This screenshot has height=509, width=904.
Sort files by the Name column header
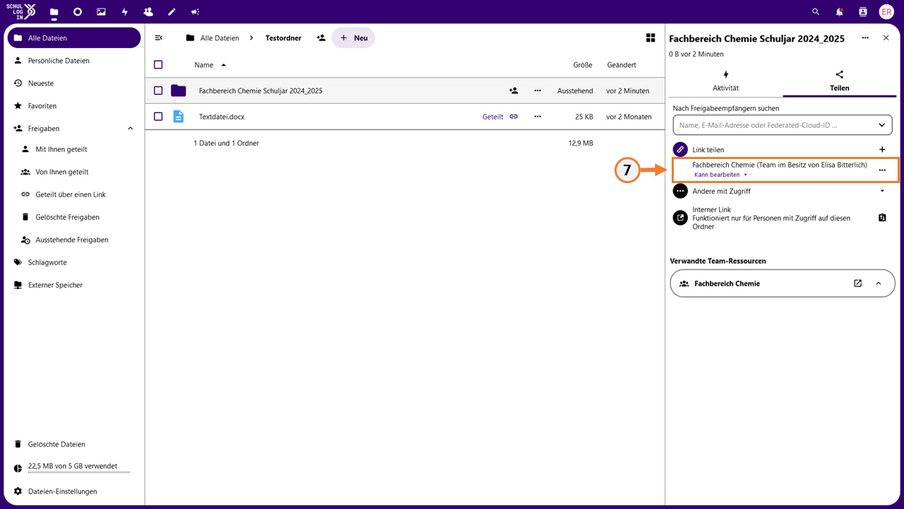(x=210, y=65)
